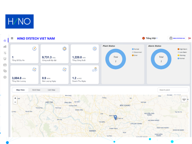Go to the home dashboard sidebar icon
The height and width of the screenshot is (144, 192).
[5, 41]
